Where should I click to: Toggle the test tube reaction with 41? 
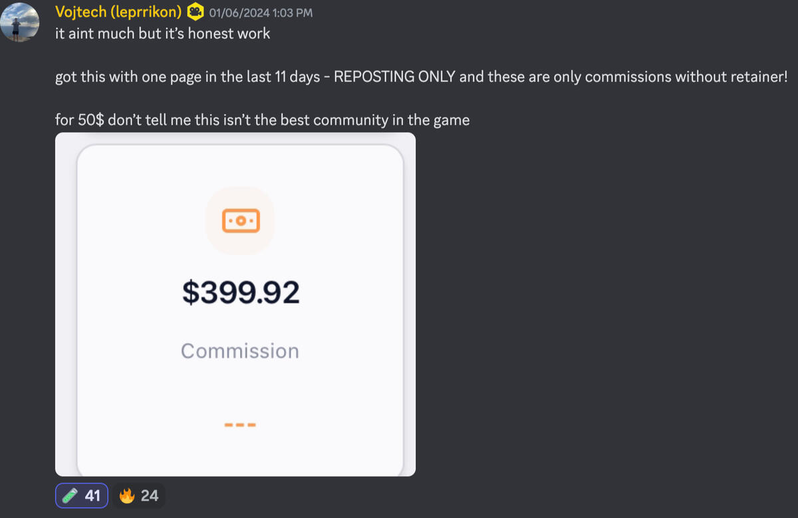81,495
